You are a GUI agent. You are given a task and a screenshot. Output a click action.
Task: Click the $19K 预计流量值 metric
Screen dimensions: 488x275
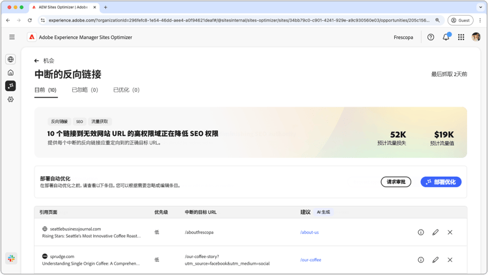pyautogui.click(x=442, y=138)
